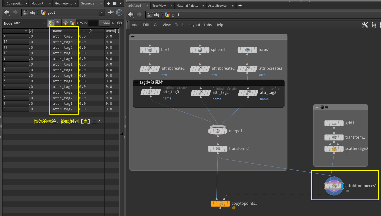Select the attr_tag2 node
The width and height of the screenshot is (381, 216).
pos(248,92)
